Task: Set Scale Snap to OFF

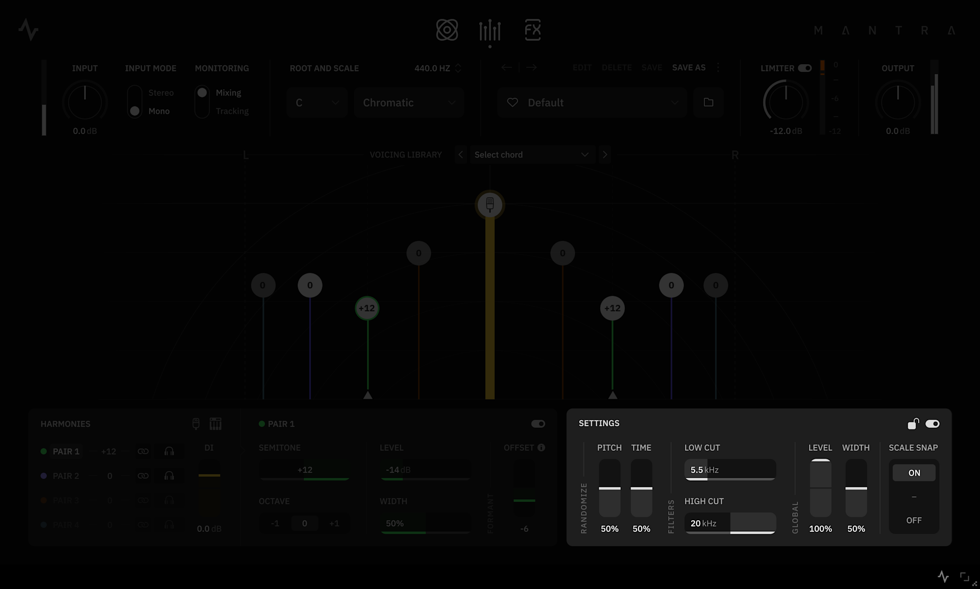Action: click(x=914, y=520)
